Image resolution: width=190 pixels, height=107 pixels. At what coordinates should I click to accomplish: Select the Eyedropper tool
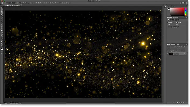[x=2, y=17]
